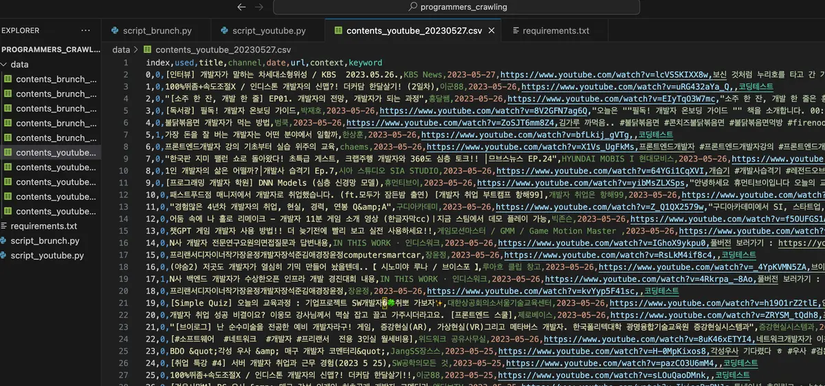Viewport: 825px width, 386px height.
Task: Click the EXPLORER panel title
Action: 21,31
